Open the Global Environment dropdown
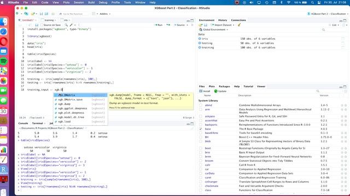Screen dimensions: 350x196 214,29
